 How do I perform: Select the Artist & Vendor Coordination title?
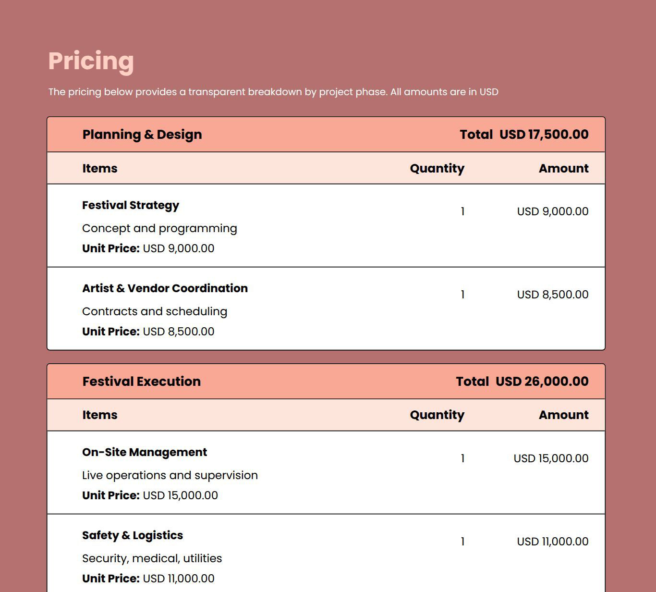coord(165,288)
